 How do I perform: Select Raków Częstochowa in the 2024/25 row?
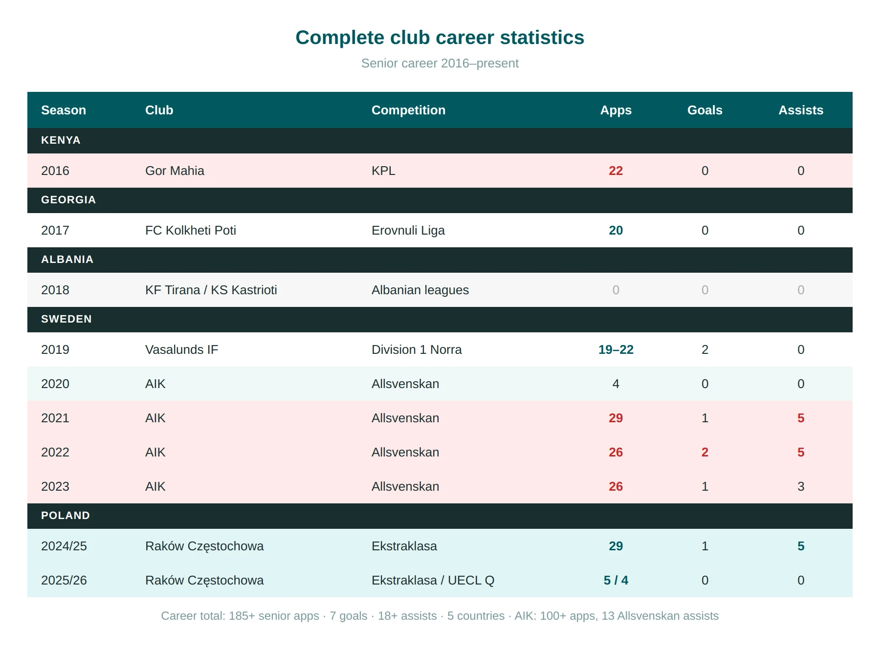point(204,546)
